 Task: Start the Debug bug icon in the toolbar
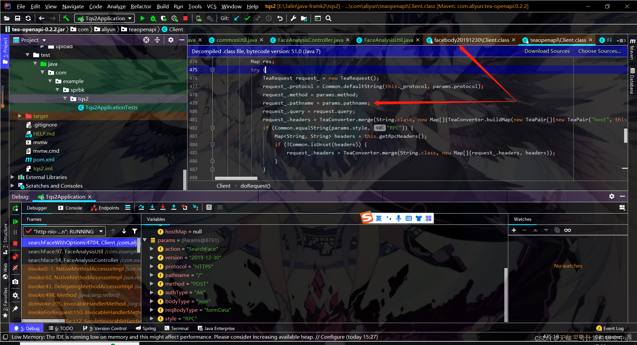pyautogui.click(x=153, y=18)
